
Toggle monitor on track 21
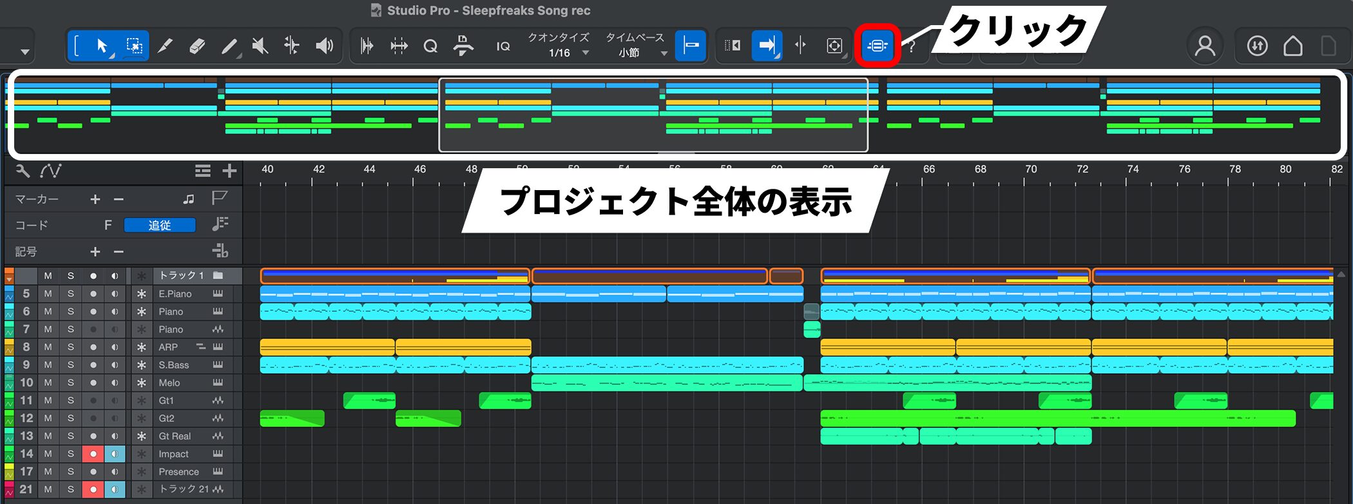[x=115, y=489]
